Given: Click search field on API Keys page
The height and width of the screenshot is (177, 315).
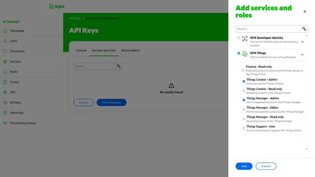Looking at the screenshot, I should click(x=94, y=66).
